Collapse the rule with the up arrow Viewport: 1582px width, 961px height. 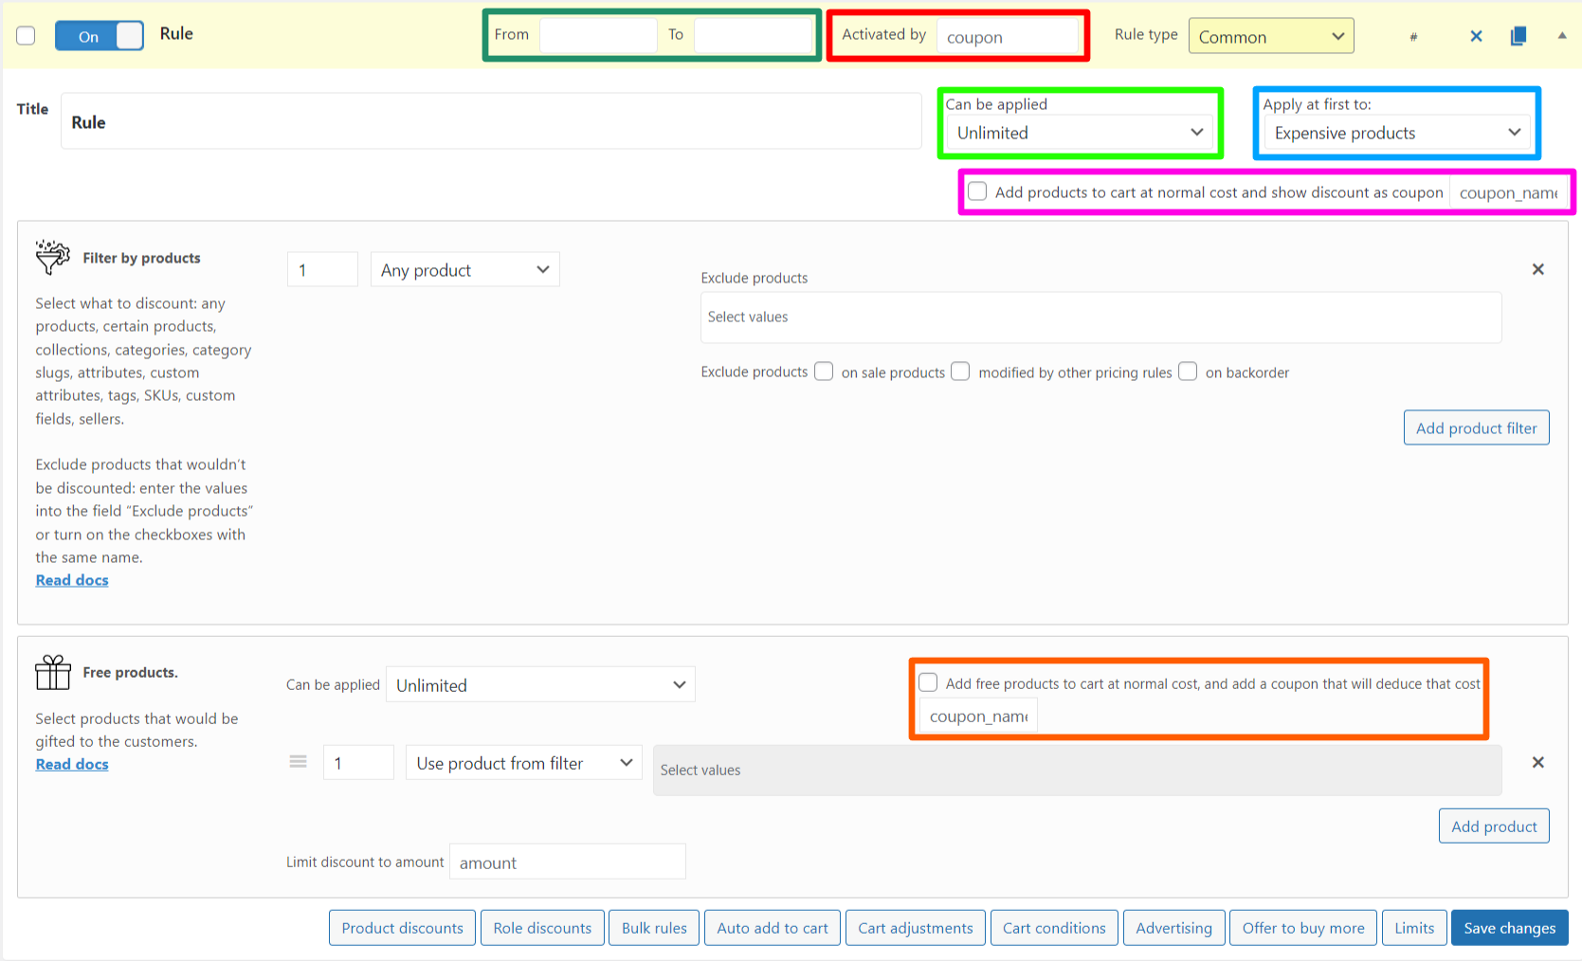point(1562,35)
